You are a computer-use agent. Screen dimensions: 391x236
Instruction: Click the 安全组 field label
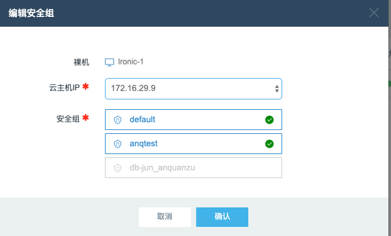[68, 119]
